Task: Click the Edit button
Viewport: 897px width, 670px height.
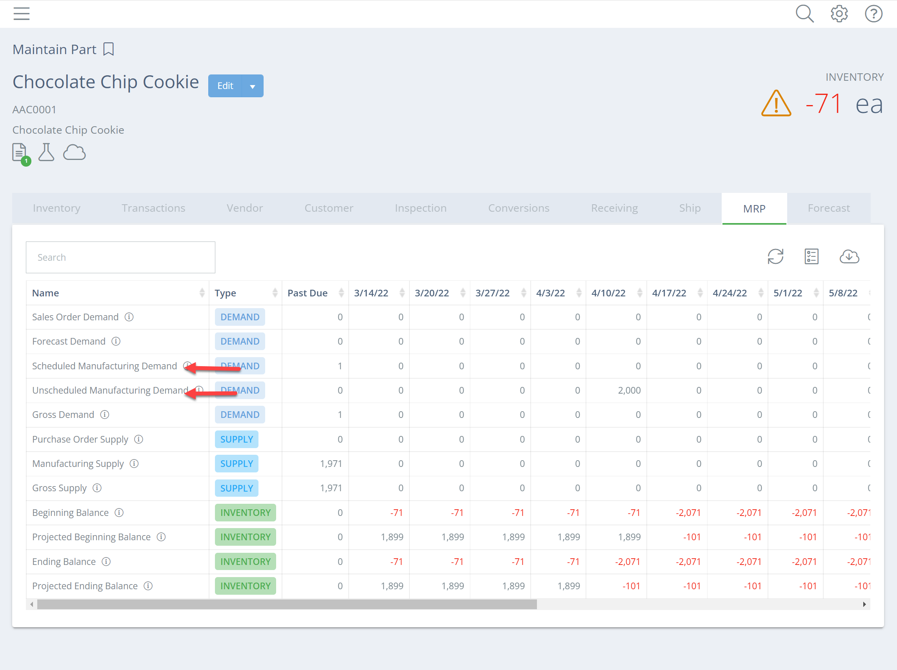Action: coord(225,86)
